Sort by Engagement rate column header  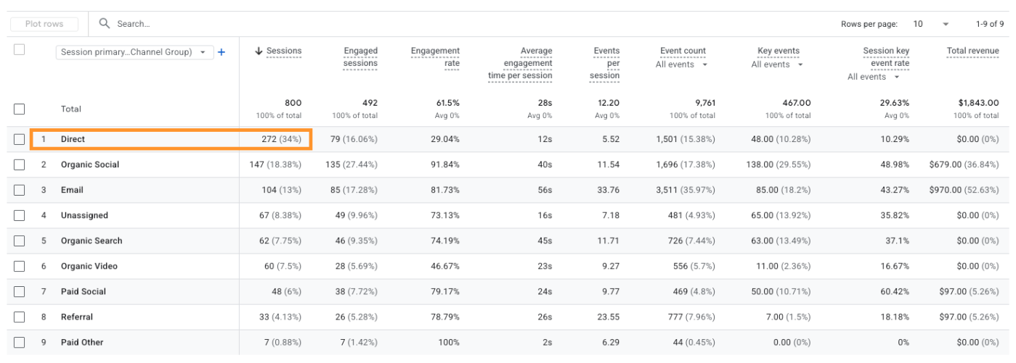click(435, 57)
